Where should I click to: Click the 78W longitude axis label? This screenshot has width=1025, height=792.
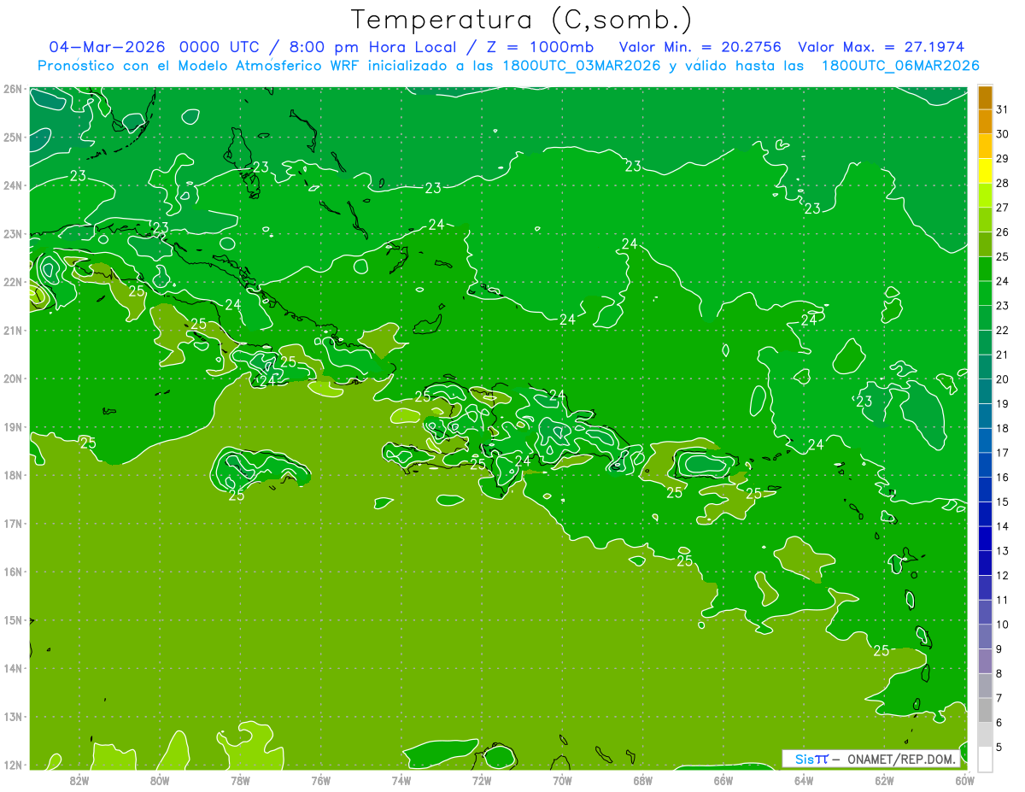click(240, 780)
